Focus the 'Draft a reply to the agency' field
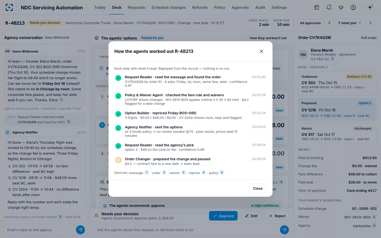 40,230
